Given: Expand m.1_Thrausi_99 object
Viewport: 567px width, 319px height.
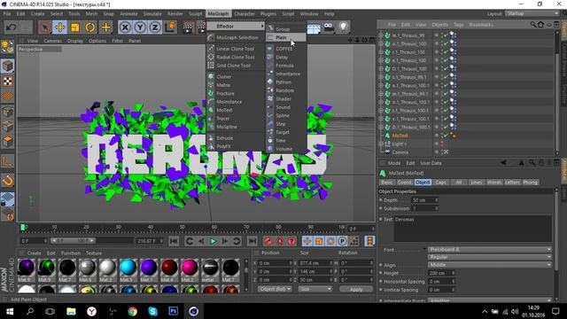Looking at the screenshot, I should pyautogui.click(x=381, y=35).
